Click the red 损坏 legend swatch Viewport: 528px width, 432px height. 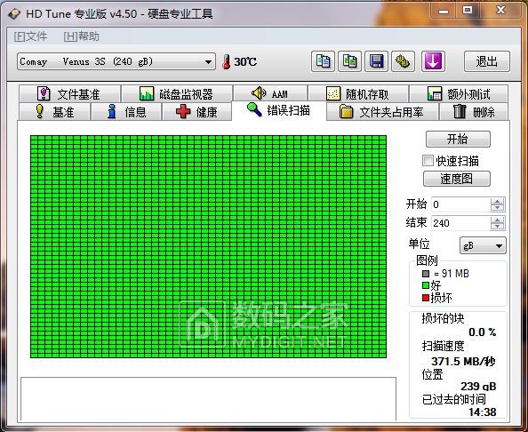tap(426, 298)
